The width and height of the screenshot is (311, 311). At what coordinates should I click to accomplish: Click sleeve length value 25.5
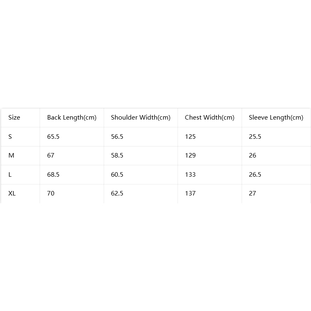[255, 137]
